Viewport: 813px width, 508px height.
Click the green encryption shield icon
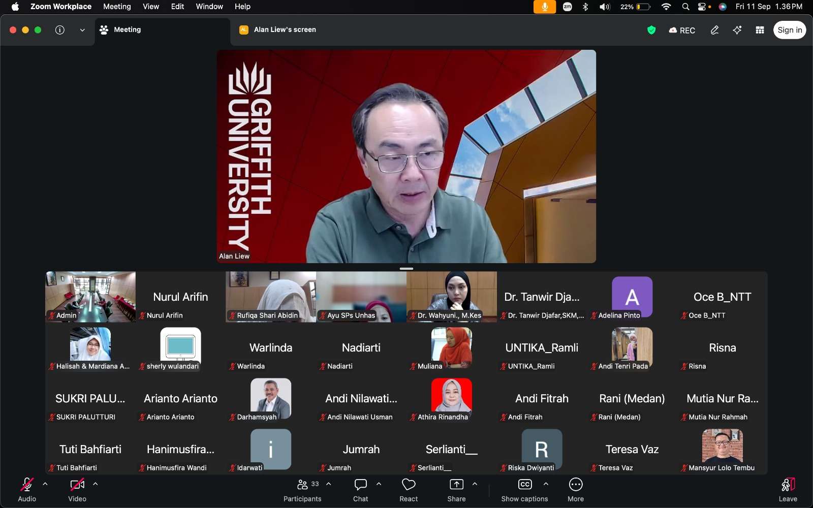coord(651,30)
